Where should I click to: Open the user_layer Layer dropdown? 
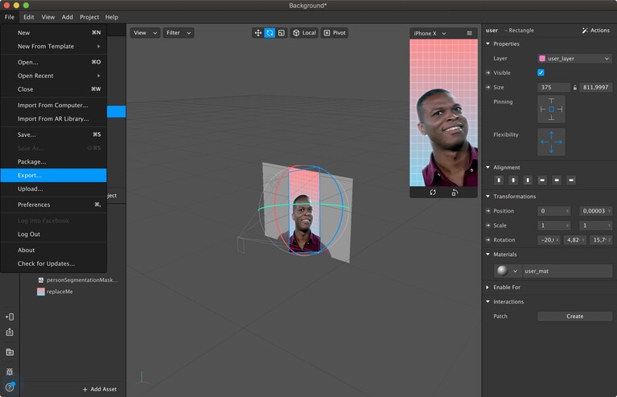coord(574,58)
